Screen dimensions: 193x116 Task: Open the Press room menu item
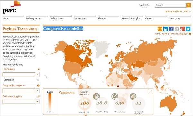[x=175, y=18]
